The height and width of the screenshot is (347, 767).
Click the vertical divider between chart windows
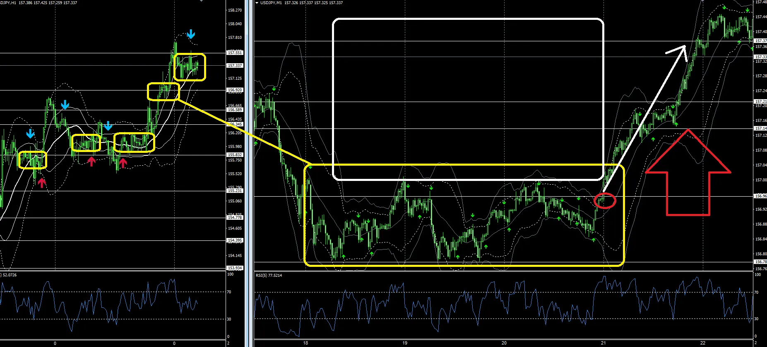point(249,173)
